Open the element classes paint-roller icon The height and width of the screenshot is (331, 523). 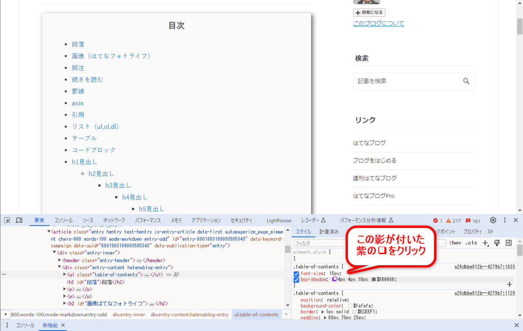coord(497,243)
